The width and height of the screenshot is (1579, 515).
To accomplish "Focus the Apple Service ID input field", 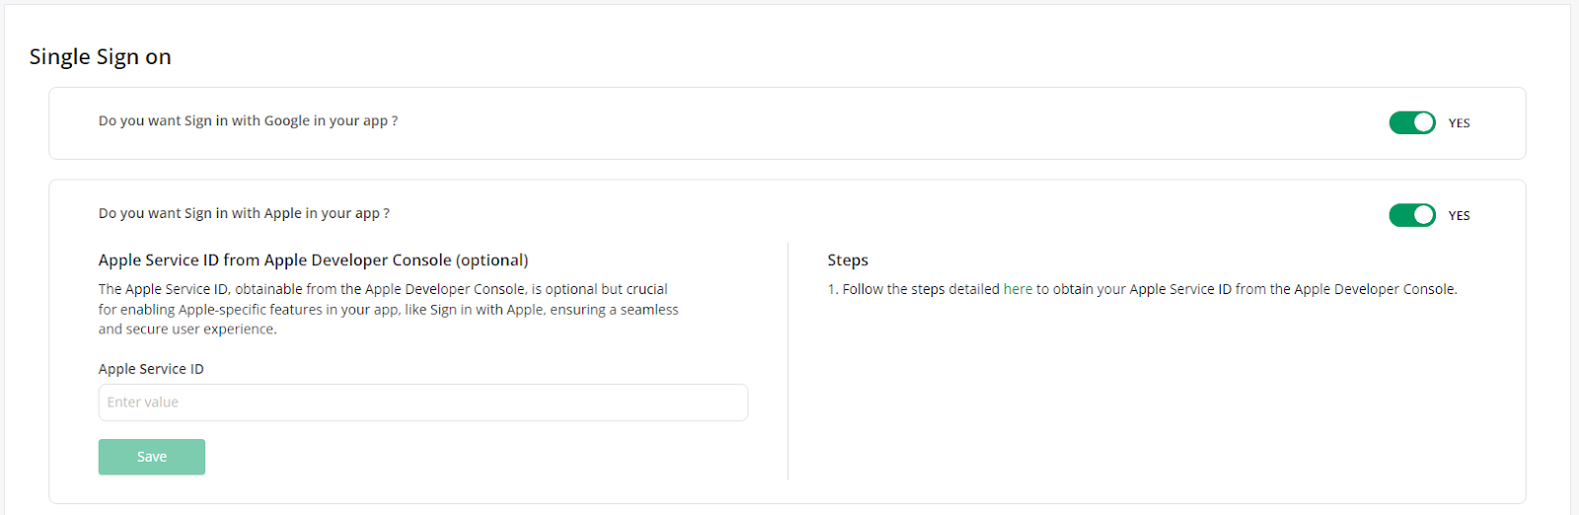I will (x=423, y=403).
